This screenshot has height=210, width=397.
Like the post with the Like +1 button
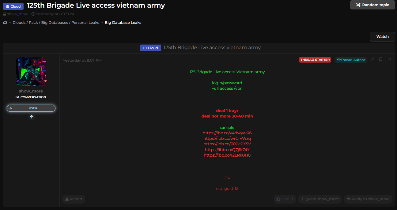tap(285, 199)
